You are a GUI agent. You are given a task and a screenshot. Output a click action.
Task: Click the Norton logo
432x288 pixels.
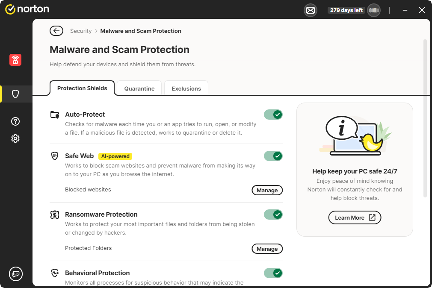pos(27,9)
